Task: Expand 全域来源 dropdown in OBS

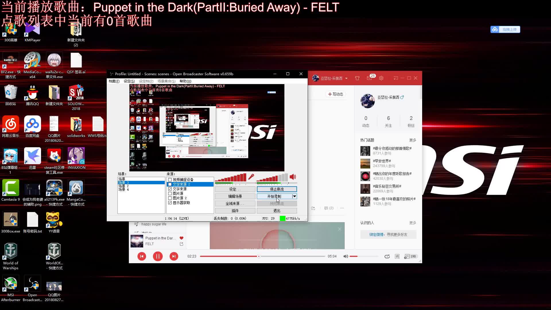Action: [235, 203]
